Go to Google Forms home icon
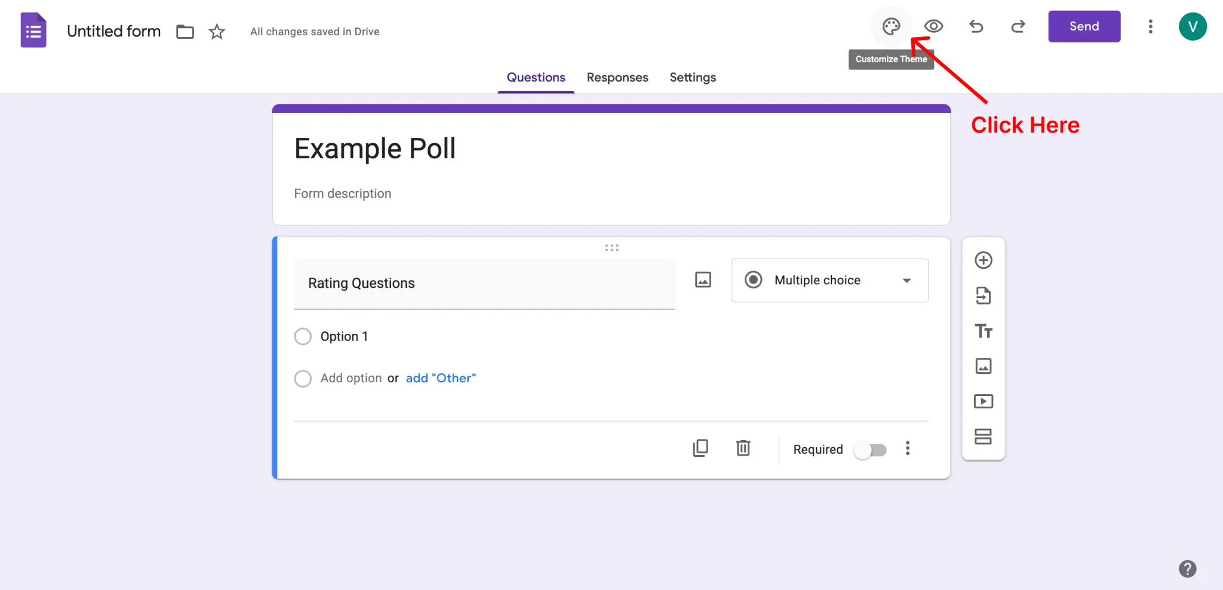This screenshot has width=1223, height=590. coord(33,30)
